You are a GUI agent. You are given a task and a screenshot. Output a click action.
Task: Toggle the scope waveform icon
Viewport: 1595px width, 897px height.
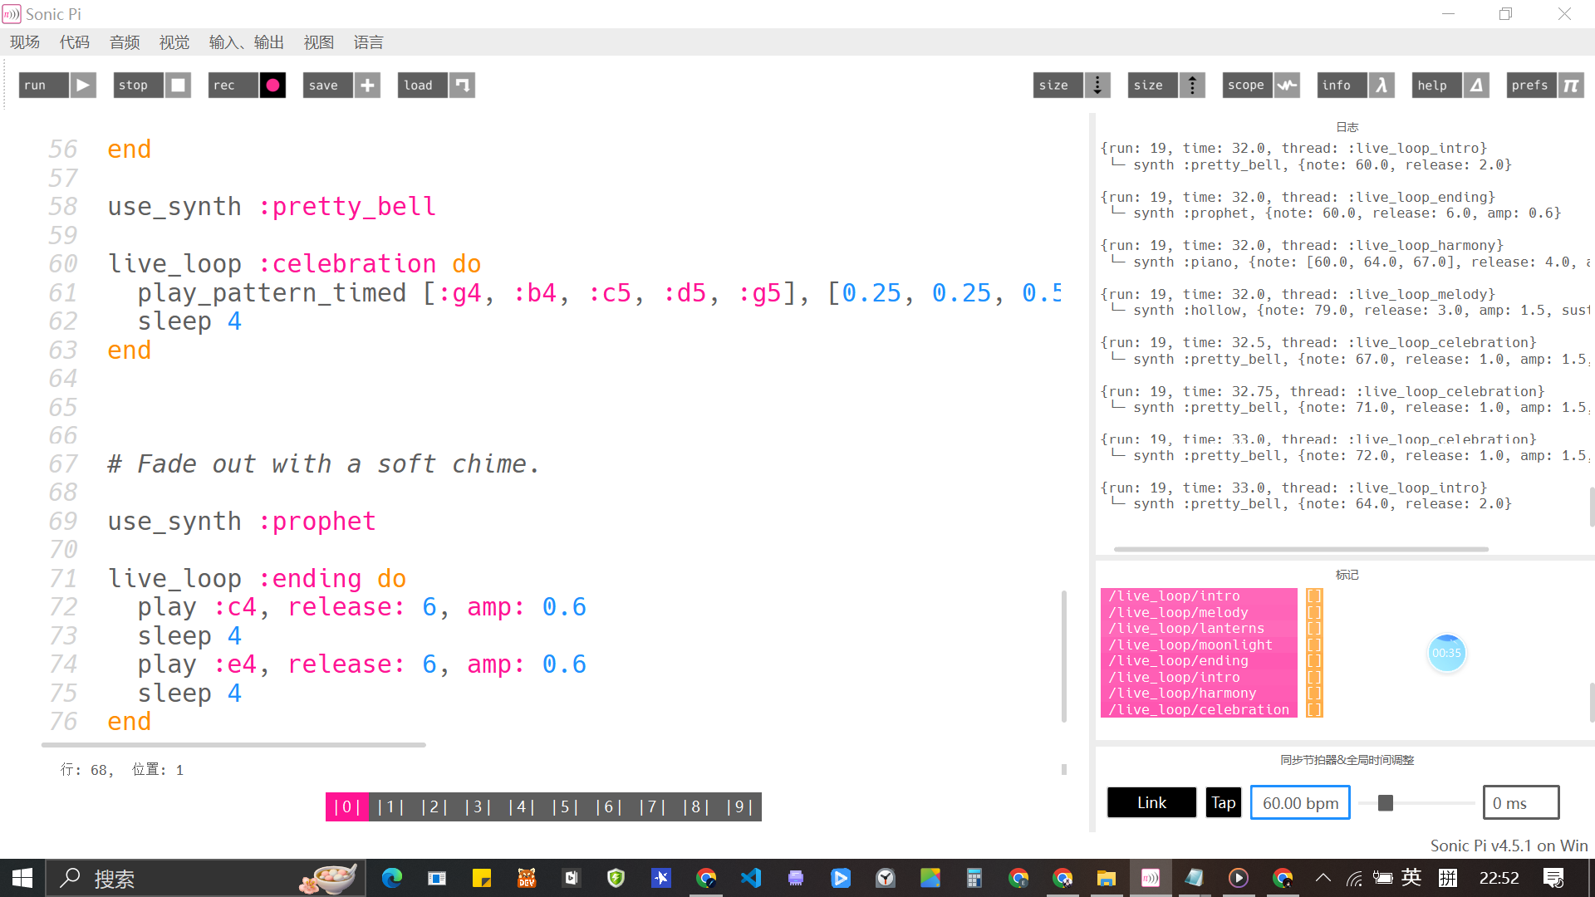click(1287, 85)
